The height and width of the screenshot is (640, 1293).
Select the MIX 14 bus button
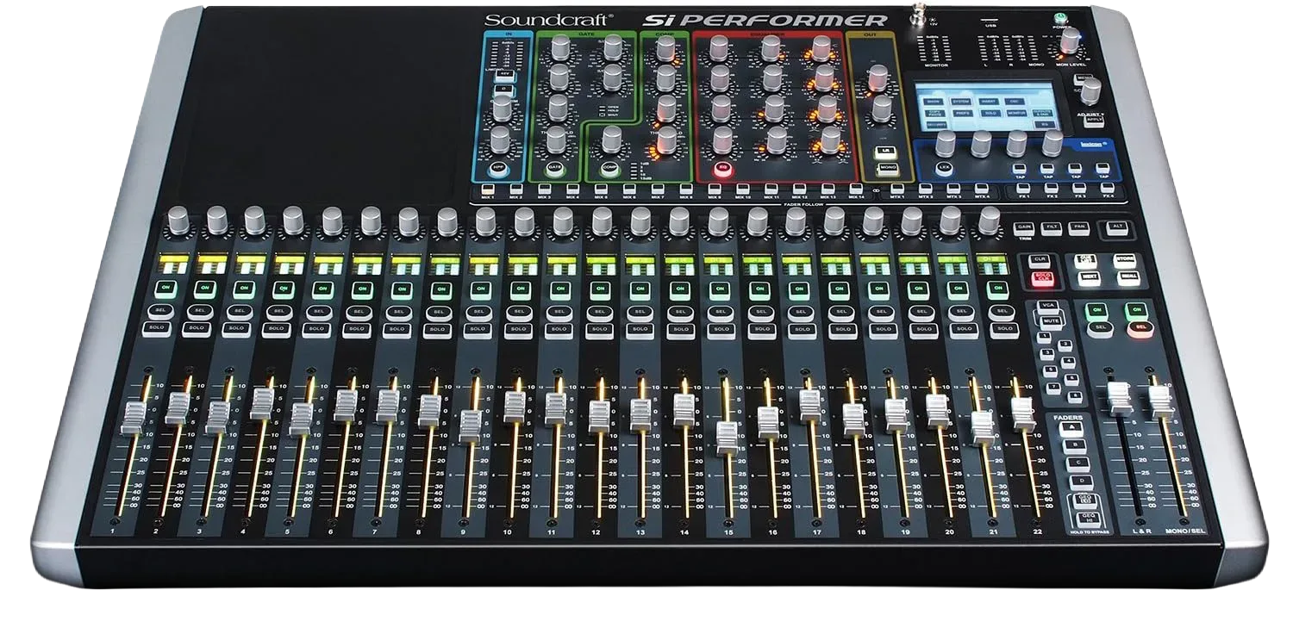pyautogui.click(x=855, y=189)
